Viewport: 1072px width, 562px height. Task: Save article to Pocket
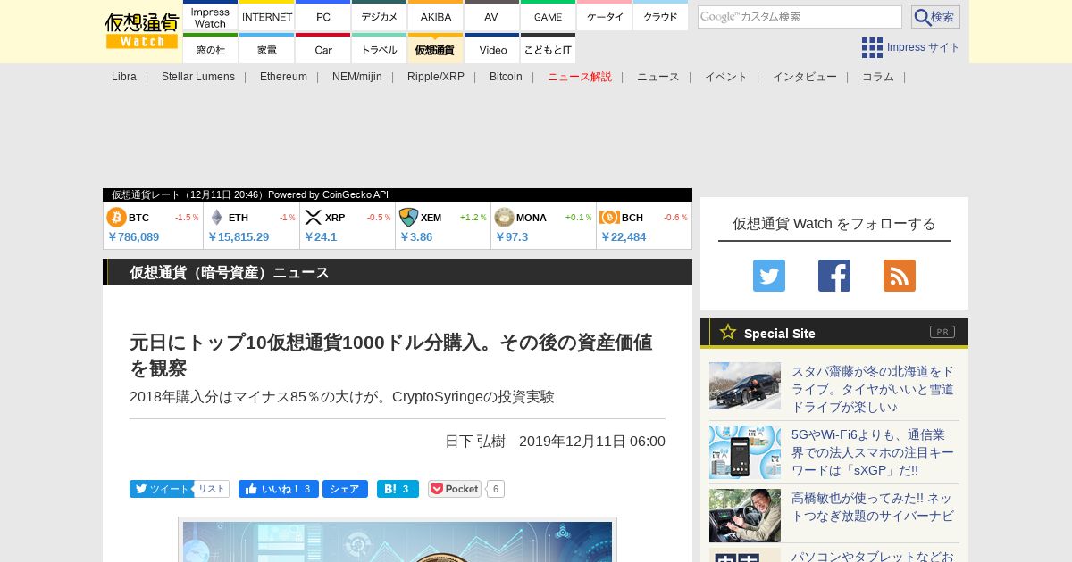[x=455, y=489]
